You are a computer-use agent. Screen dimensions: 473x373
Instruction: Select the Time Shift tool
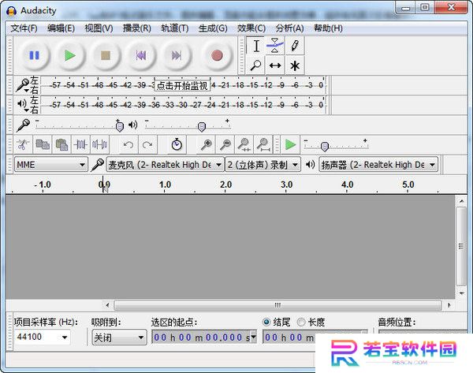tap(275, 65)
